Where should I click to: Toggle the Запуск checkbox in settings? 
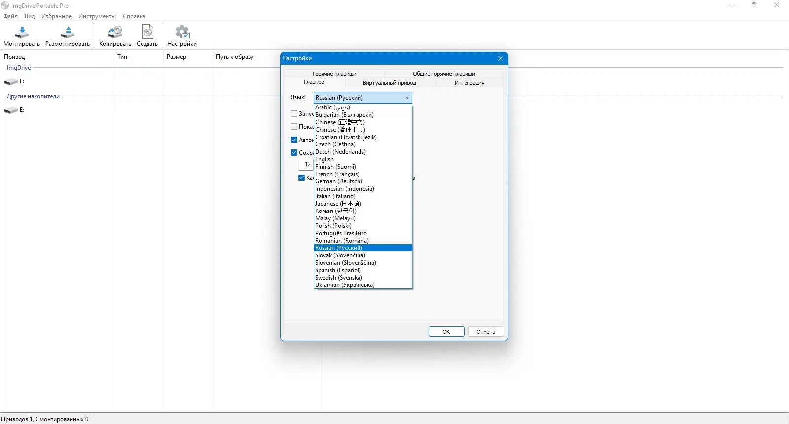(x=294, y=114)
